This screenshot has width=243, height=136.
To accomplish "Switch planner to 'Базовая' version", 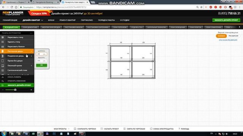I will coord(221,36).
